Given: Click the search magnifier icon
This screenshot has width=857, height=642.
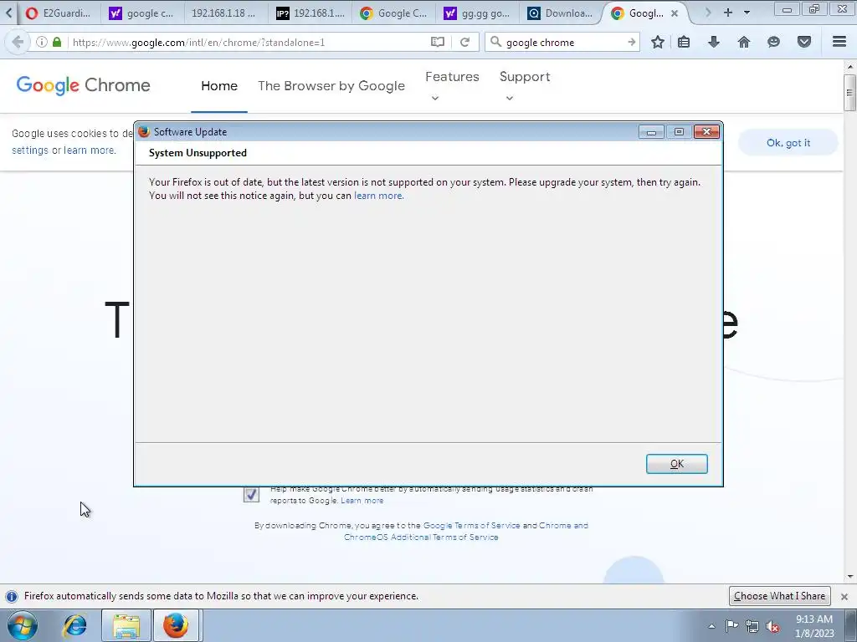Looking at the screenshot, I should [x=495, y=42].
